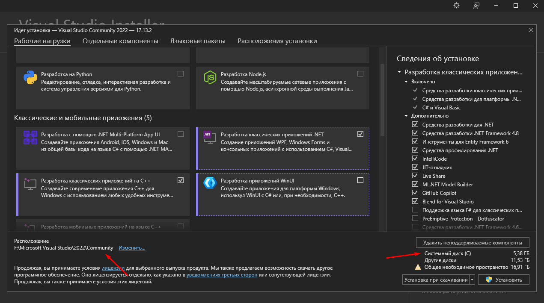This screenshot has height=303, width=544.
Task: Open the уведомлениях третьих сторон link
Action: point(222,275)
